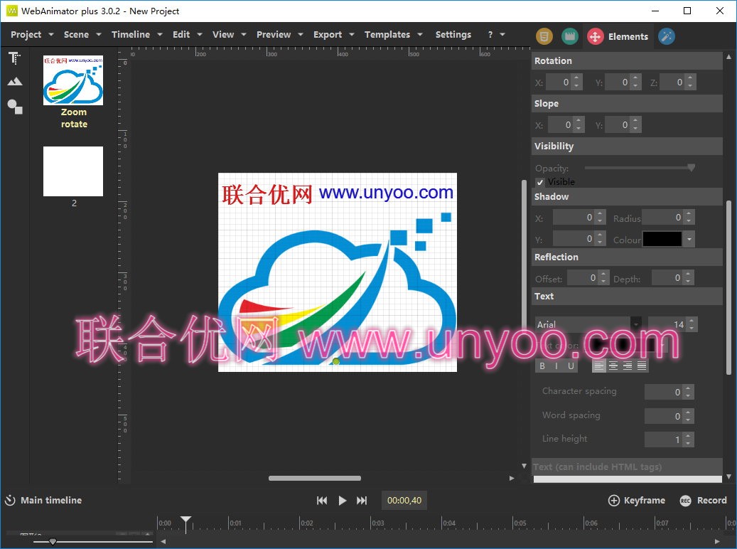Viewport: 737px width, 549px height.
Task: Click the black shadow Colour swatch
Action: [662, 239]
